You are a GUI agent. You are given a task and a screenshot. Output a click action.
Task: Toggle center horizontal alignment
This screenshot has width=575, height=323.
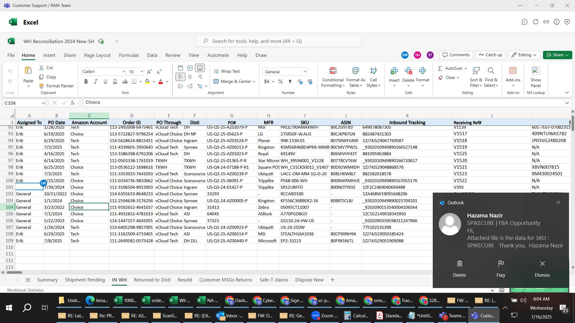(190, 77)
